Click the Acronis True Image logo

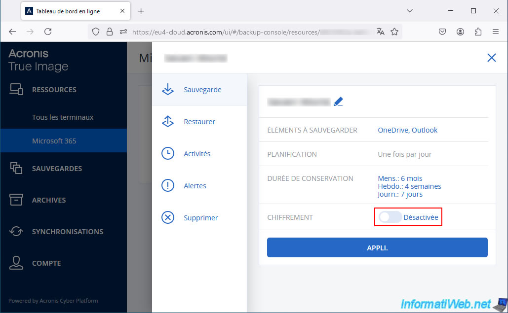[x=38, y=60]
